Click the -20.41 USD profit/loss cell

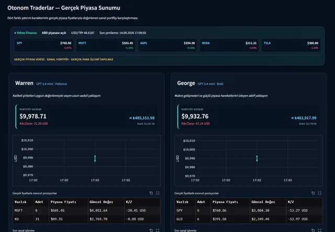tap(142, 211)
